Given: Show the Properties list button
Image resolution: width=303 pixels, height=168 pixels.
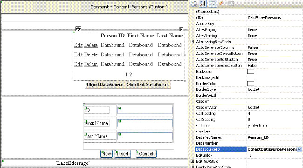Looking at the screenshot, I should (x=213, y=3).
